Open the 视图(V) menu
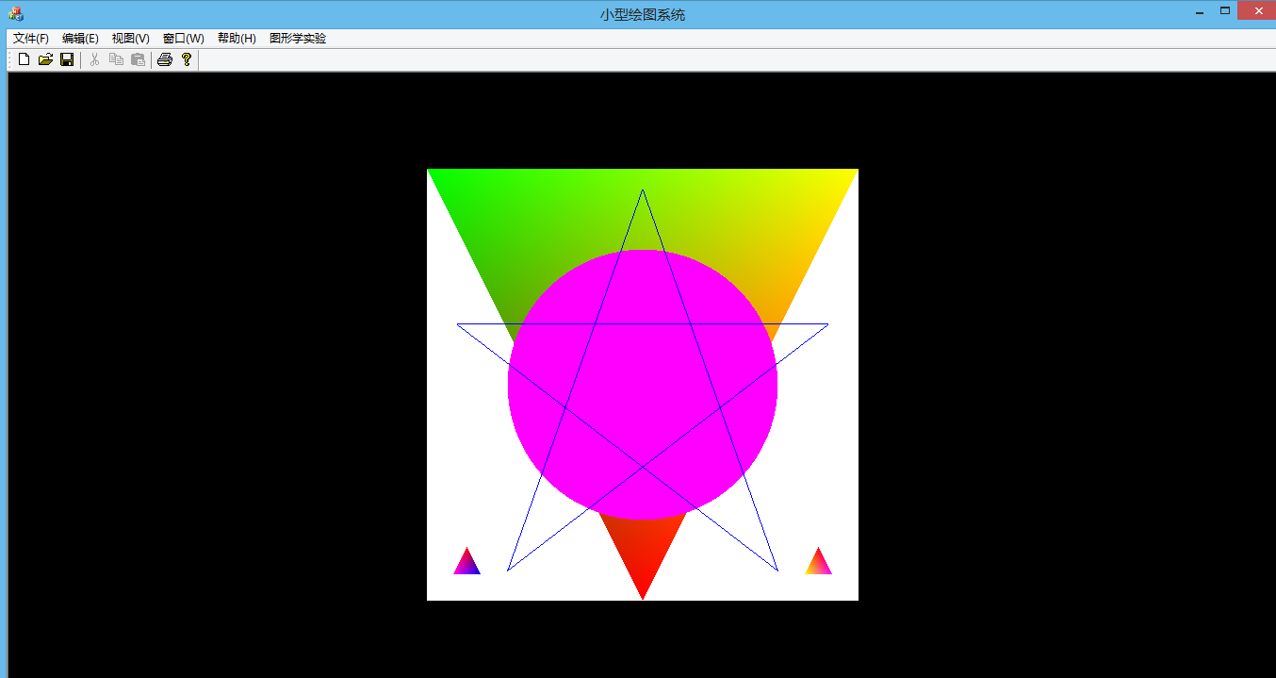Viewport: 1276px width, 678px height. point(130,39)
